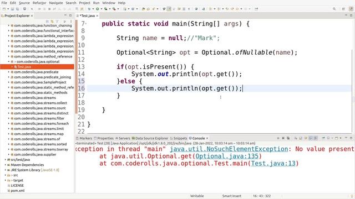Viewport: 355px width, 199px height.
Task: Click the Save toolbar icon
Action: click(12, 9)
